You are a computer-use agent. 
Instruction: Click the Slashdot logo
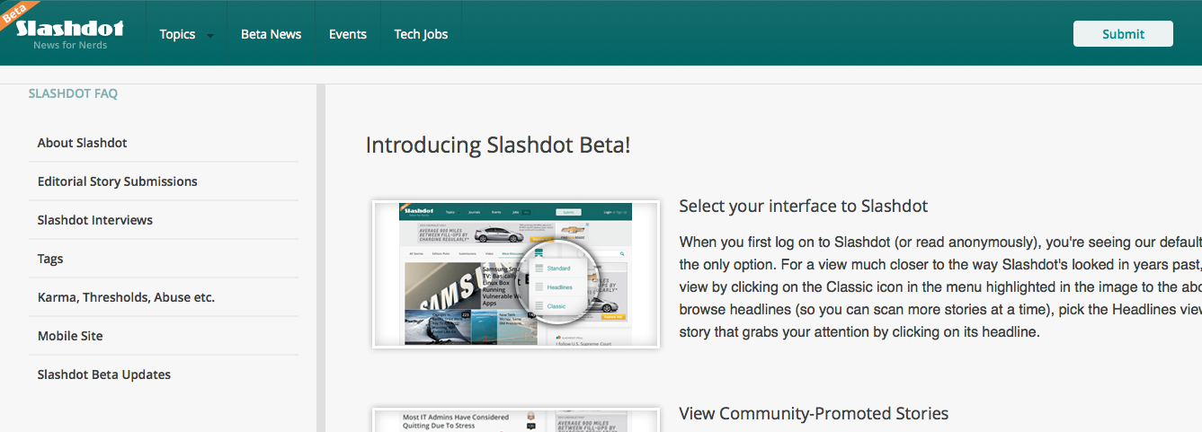[70, 31]
